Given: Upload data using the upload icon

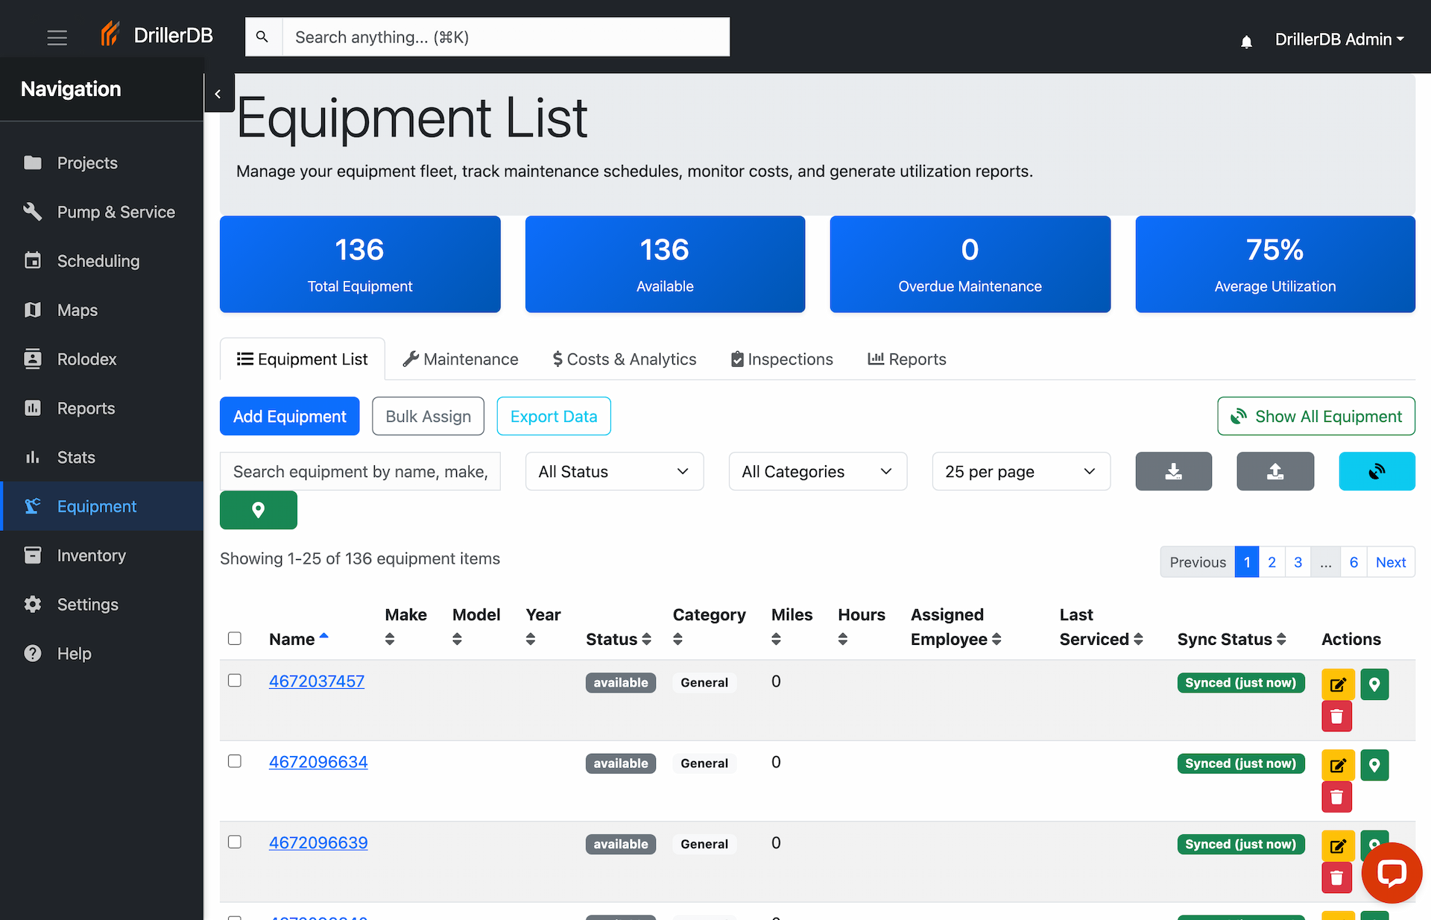Looking at the screenshot, I should 1274,471.
